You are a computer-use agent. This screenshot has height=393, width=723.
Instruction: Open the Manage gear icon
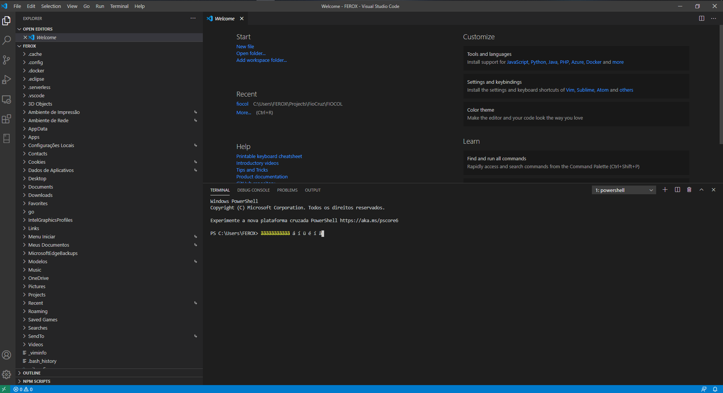(6, 375)
